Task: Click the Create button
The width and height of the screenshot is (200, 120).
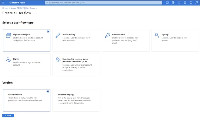Action: 8,115
